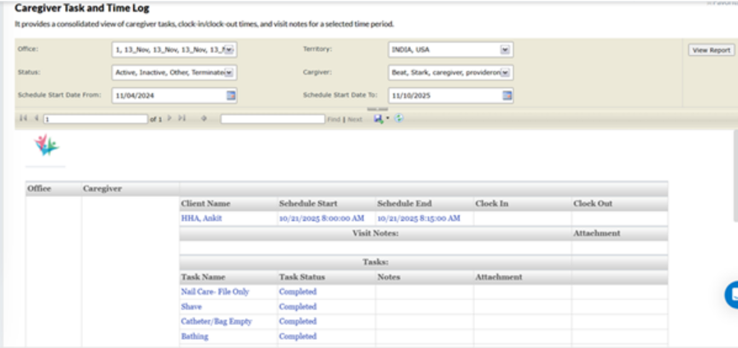This screenshot has height=348, width=738.
Task: Expand the Status dropdown list
Action: point(228,72)
